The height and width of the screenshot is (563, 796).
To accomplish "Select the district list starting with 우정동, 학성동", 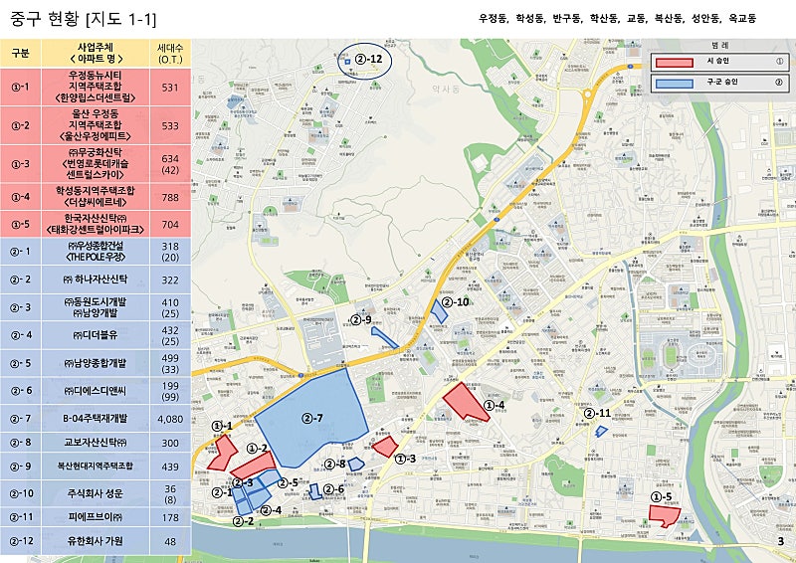I will pos(617,19).
